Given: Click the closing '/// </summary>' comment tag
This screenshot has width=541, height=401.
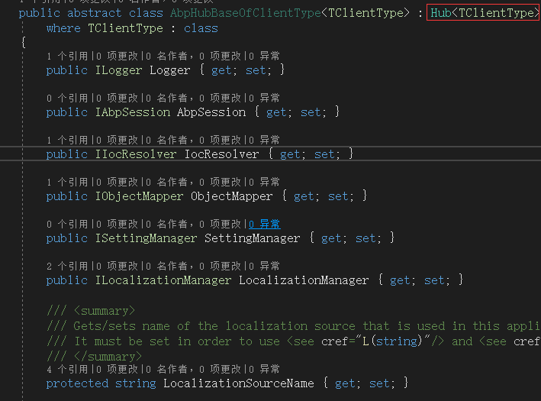Looking at the screenshot, I should 94,357.
